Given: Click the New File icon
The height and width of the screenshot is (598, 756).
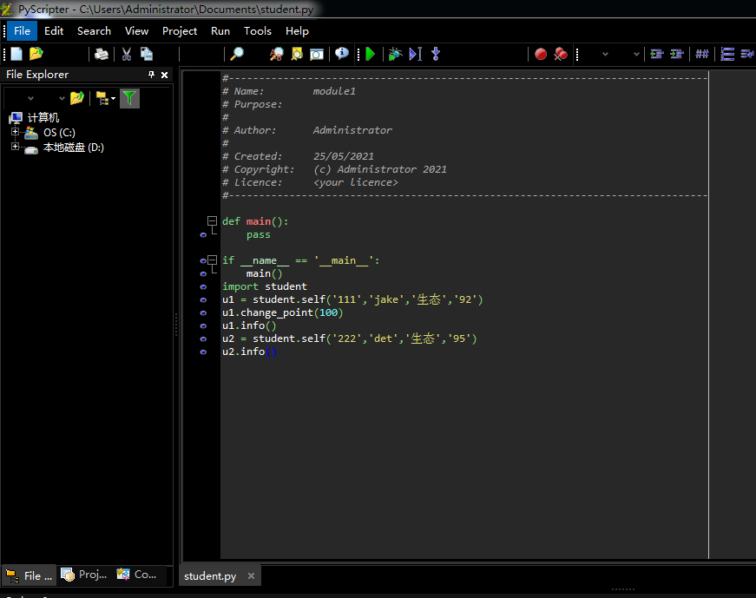Looking at the screenshot, I should [16, 54].
